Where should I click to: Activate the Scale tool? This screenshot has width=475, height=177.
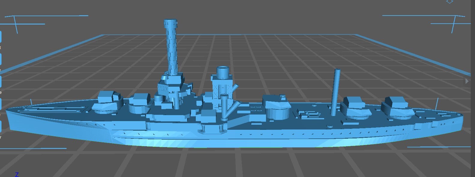1,104
